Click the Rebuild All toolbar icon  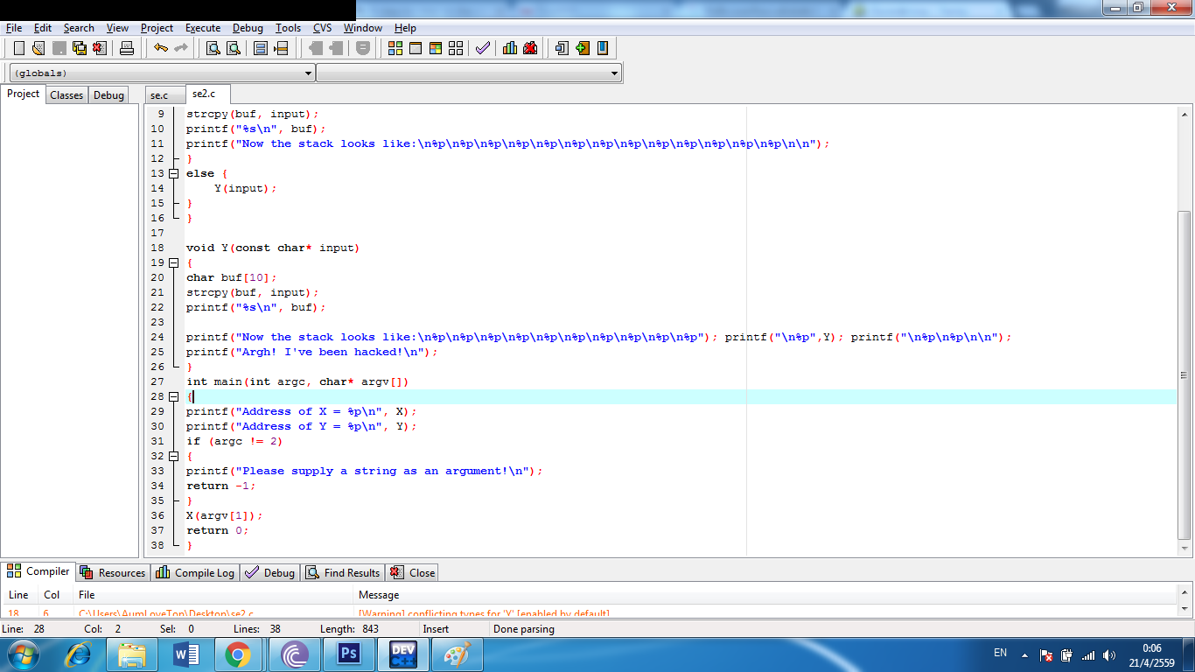456,48
